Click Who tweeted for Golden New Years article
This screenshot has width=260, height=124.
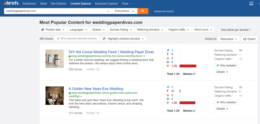pyautogui.click(x=226, y=102)
